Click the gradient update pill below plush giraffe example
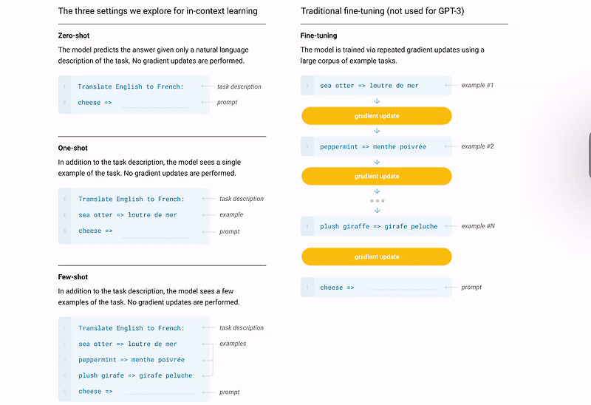 377,257
